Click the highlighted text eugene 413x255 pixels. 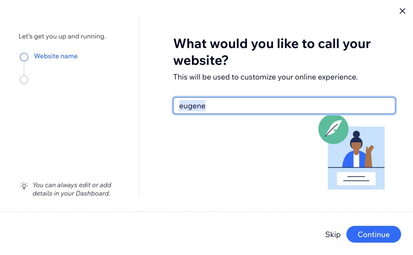pos(192,106)
